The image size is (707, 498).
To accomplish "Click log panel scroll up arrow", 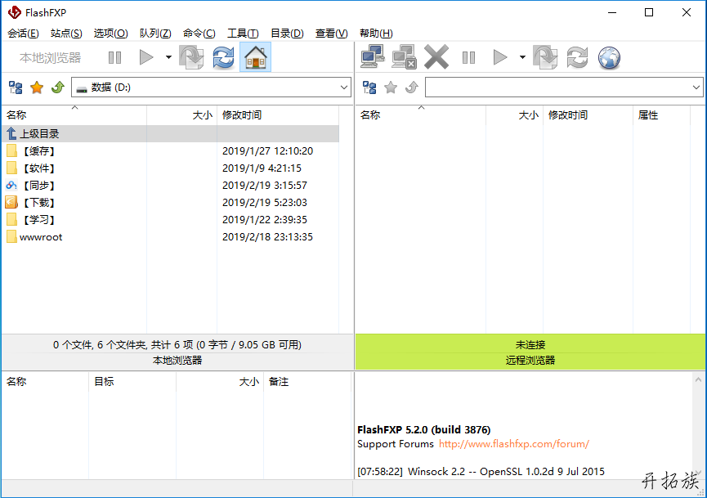I will [x=699, y=379].
